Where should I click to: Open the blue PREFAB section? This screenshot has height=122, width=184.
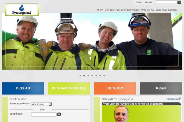(23, 88)
